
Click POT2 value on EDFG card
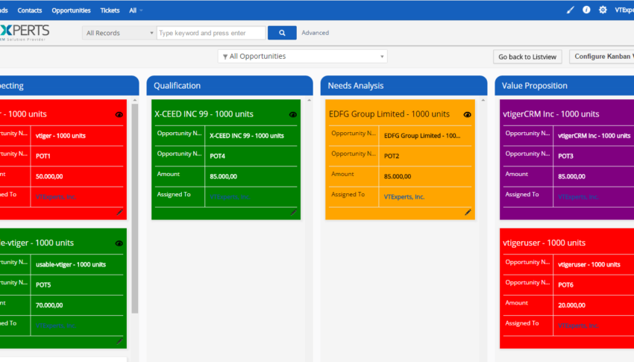392,156
